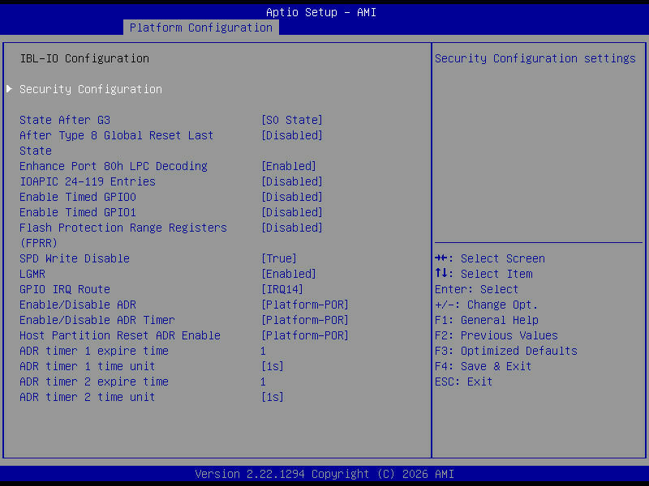Click the Security Configuration settings help text
The image size is (649, 486).
point(535,58)
